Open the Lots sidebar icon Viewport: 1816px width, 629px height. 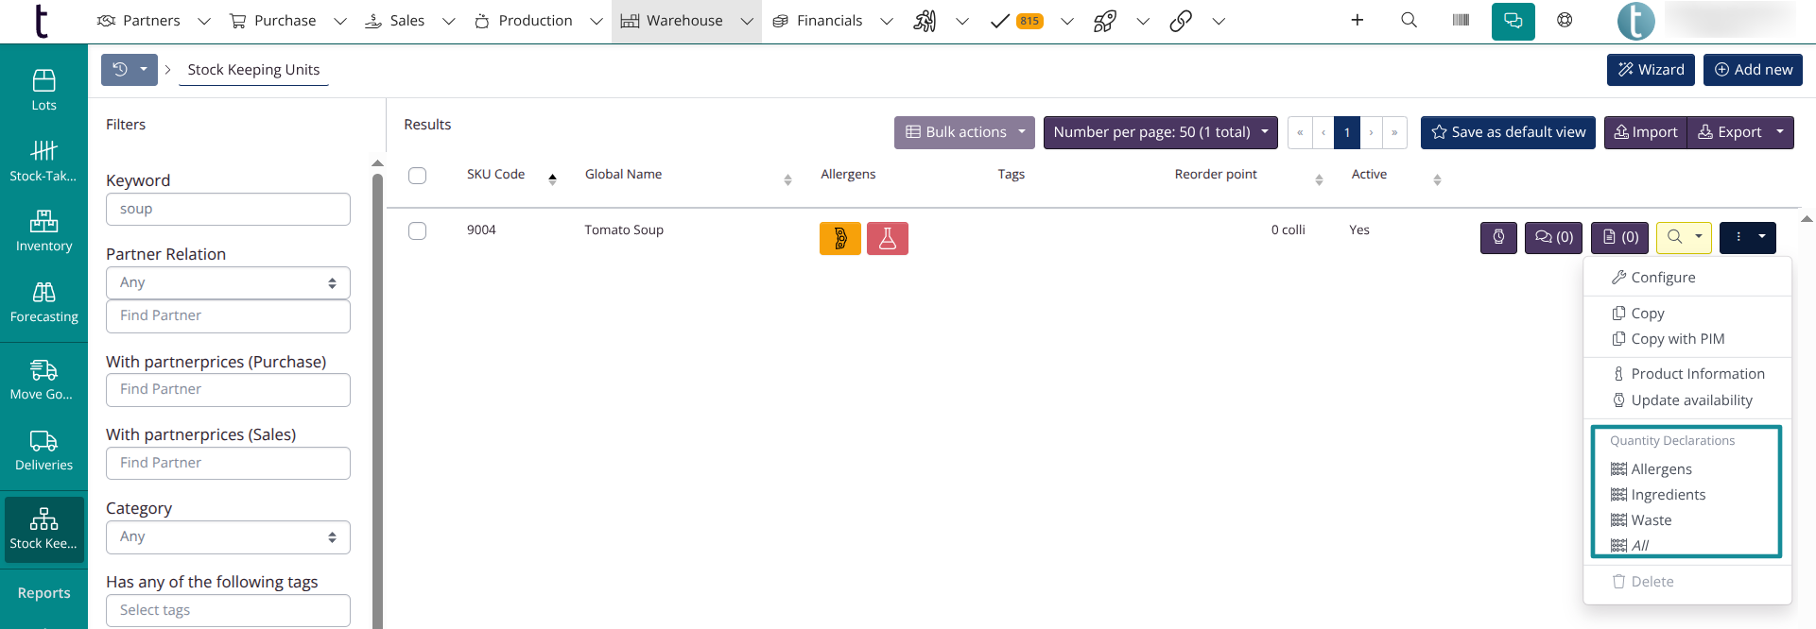pos(43,90)
